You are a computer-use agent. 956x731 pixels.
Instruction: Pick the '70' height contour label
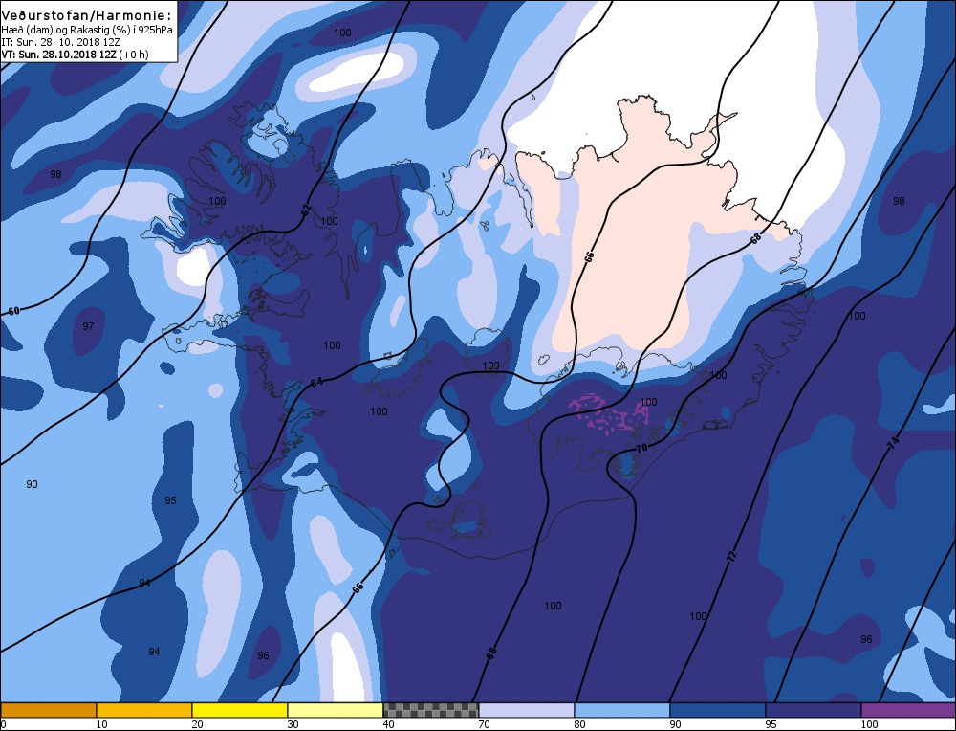pyautogui.click(x=641, y=449)
